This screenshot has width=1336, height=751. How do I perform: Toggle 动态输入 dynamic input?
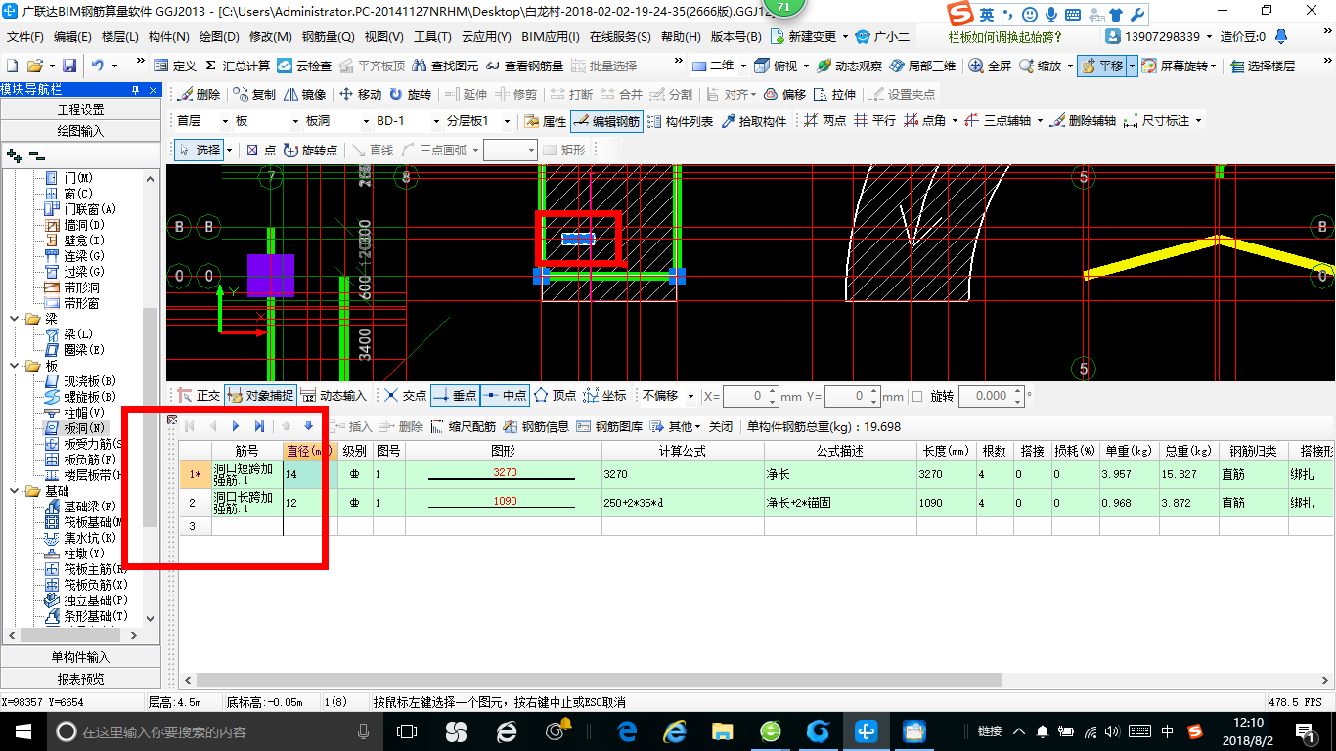pos(334,396)
